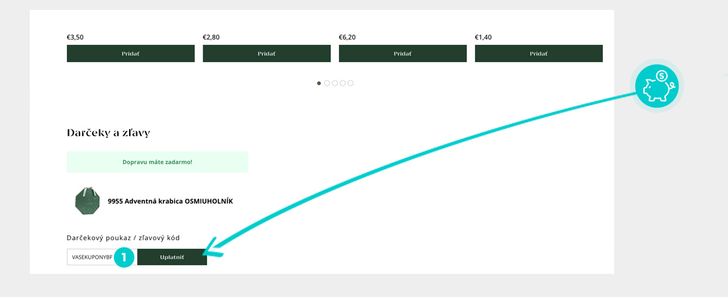728x297 pixels.
Task: Click the 'Darčekový poukaz / zľavový kód' label
Action: point(123,238)
